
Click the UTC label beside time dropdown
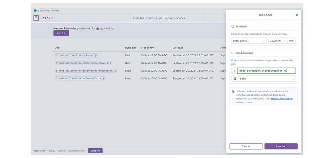tap(291, 41)
